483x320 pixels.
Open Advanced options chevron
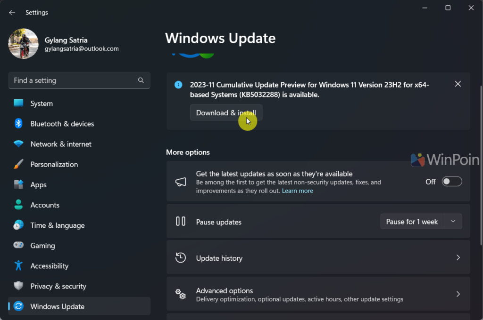(458, 294)
